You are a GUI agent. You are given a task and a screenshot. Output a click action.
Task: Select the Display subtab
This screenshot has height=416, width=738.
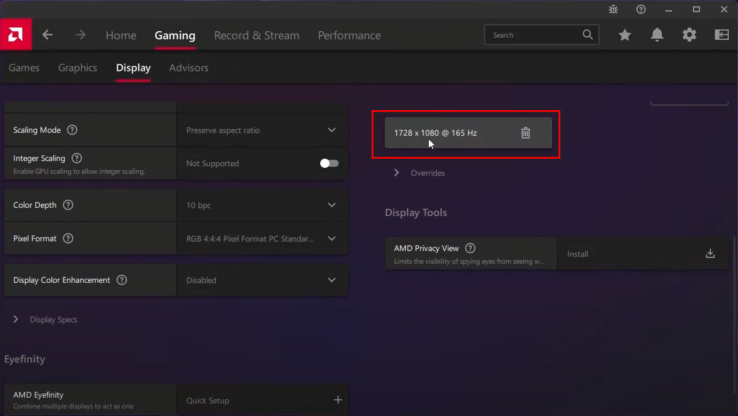tap(133, 68)
